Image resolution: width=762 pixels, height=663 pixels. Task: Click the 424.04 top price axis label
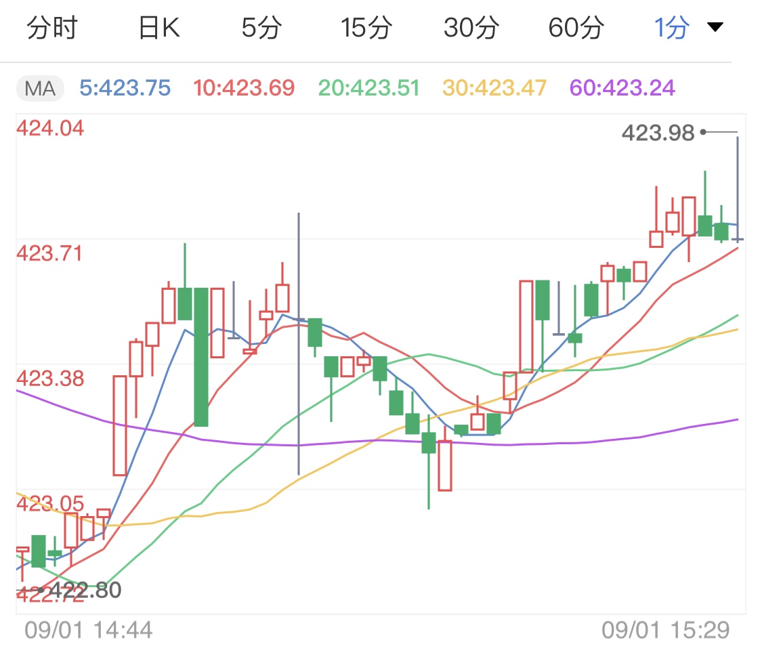(50, 128)
